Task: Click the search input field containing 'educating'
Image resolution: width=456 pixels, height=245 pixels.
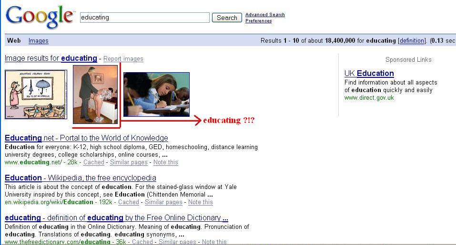Action: click(x=144, y=18)
